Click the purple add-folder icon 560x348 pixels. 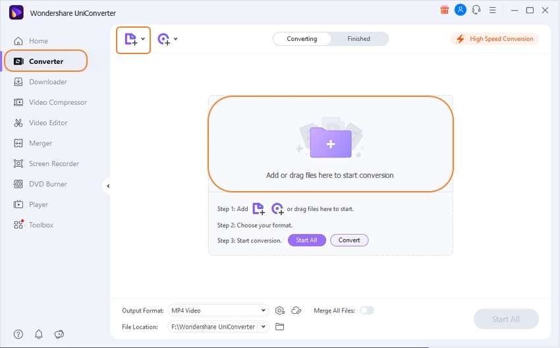pyautogui.click(x=331, y=142)
